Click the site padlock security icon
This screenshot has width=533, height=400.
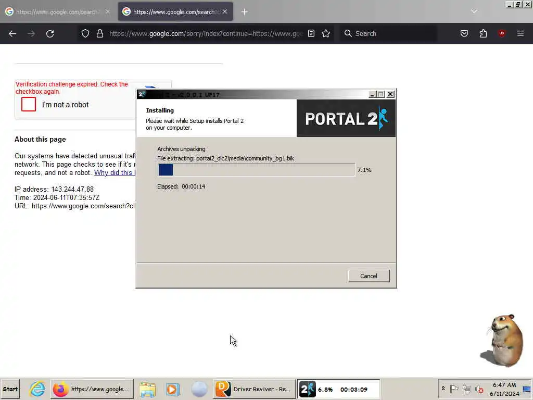coord(100,33)
